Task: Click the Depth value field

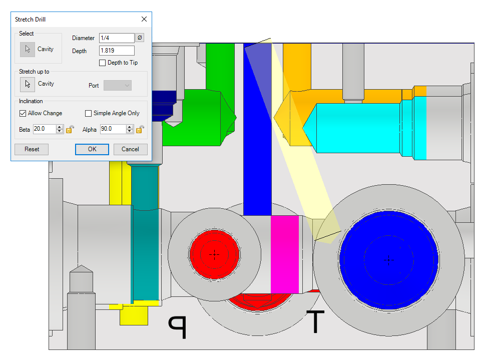Action: (117, 51)
